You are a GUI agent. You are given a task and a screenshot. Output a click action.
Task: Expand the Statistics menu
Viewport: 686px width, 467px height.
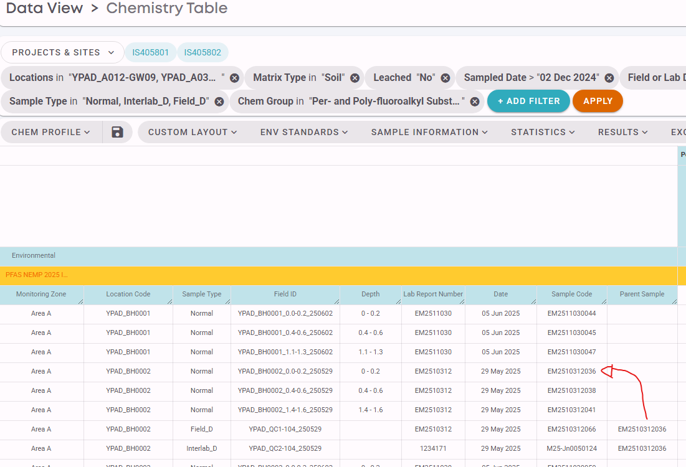(x=543, y=132)
